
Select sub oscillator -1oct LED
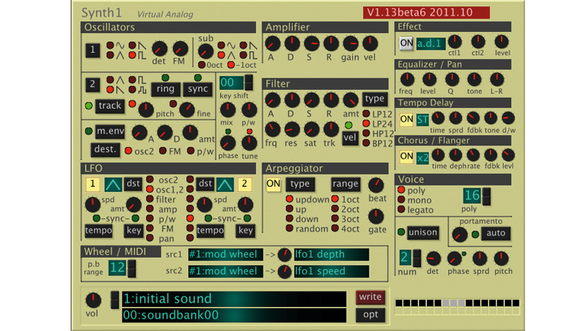(231, 65)
